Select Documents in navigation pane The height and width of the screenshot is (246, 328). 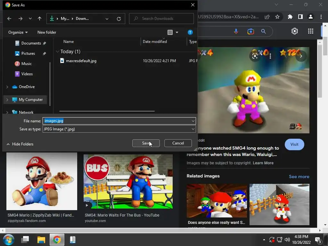(x=31, y=43)
